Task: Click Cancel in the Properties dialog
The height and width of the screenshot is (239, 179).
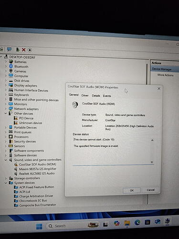Action: pos(150,190)
